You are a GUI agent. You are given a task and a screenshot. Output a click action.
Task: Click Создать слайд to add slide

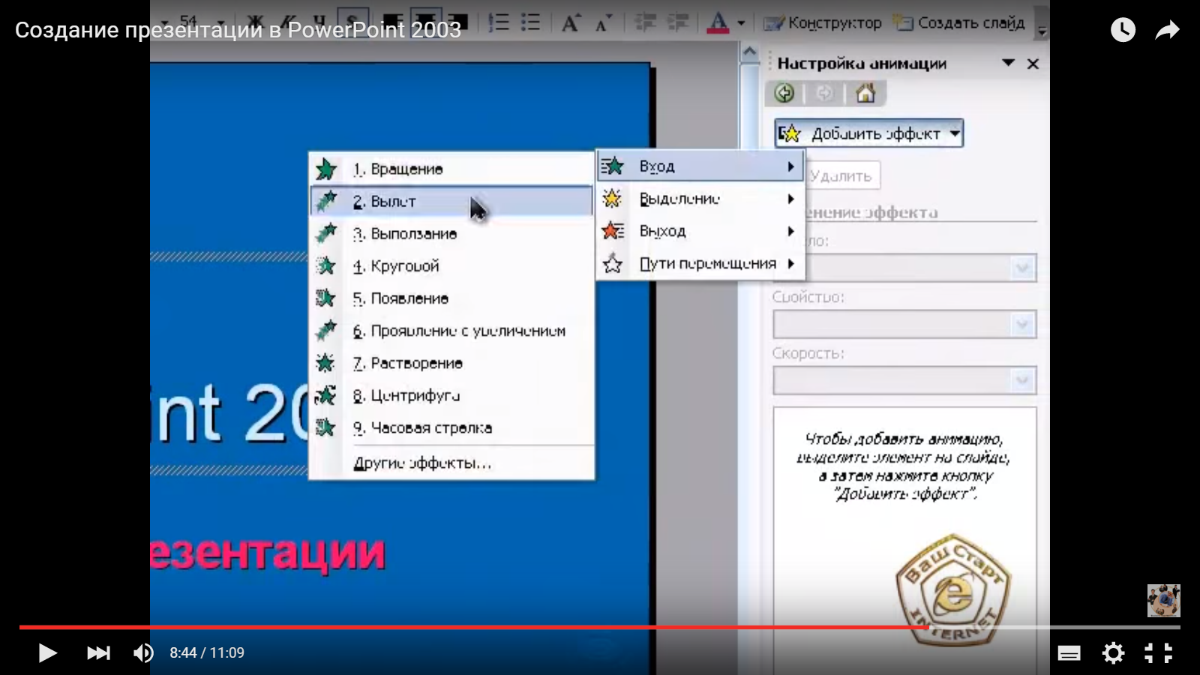coord(958,22)
